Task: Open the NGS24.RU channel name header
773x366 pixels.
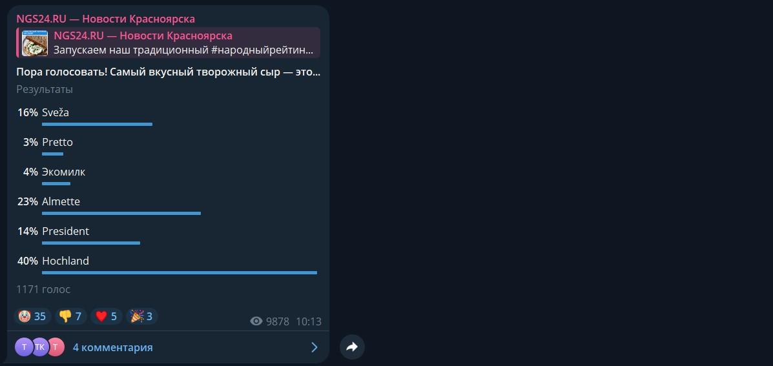Action: click(x=105, y=19)
